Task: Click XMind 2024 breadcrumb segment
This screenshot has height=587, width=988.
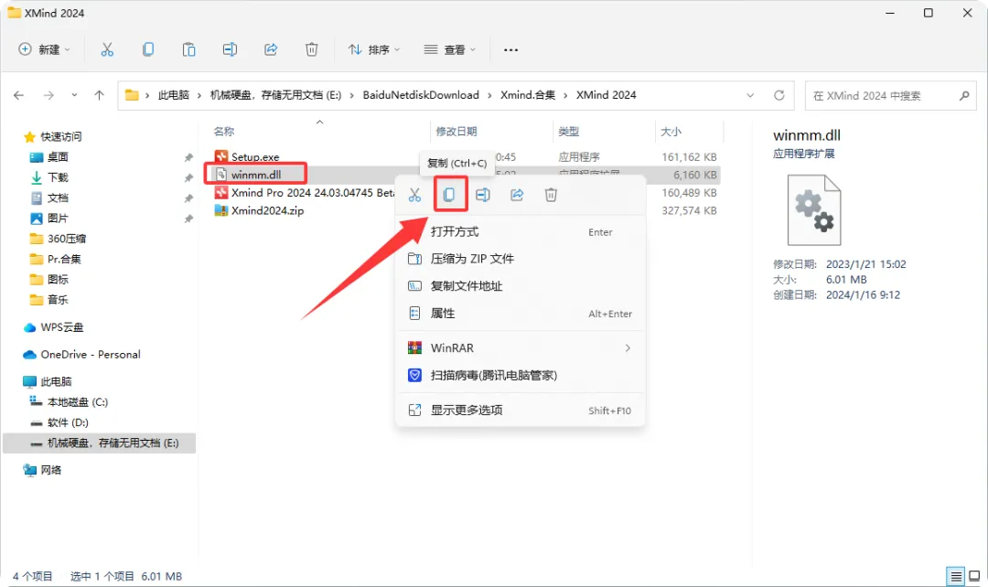Action: (607, 95)
